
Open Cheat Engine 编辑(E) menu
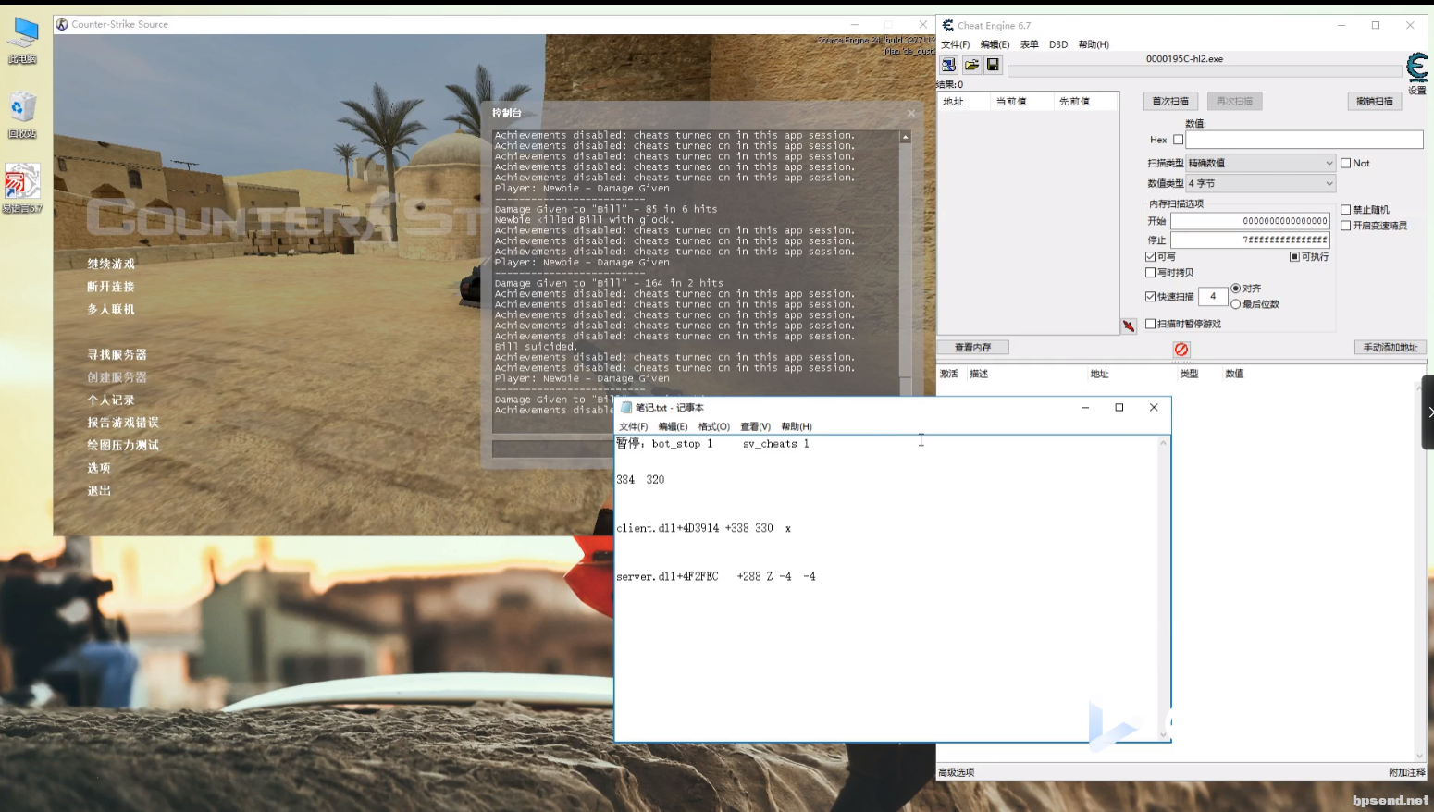(995, 44)
